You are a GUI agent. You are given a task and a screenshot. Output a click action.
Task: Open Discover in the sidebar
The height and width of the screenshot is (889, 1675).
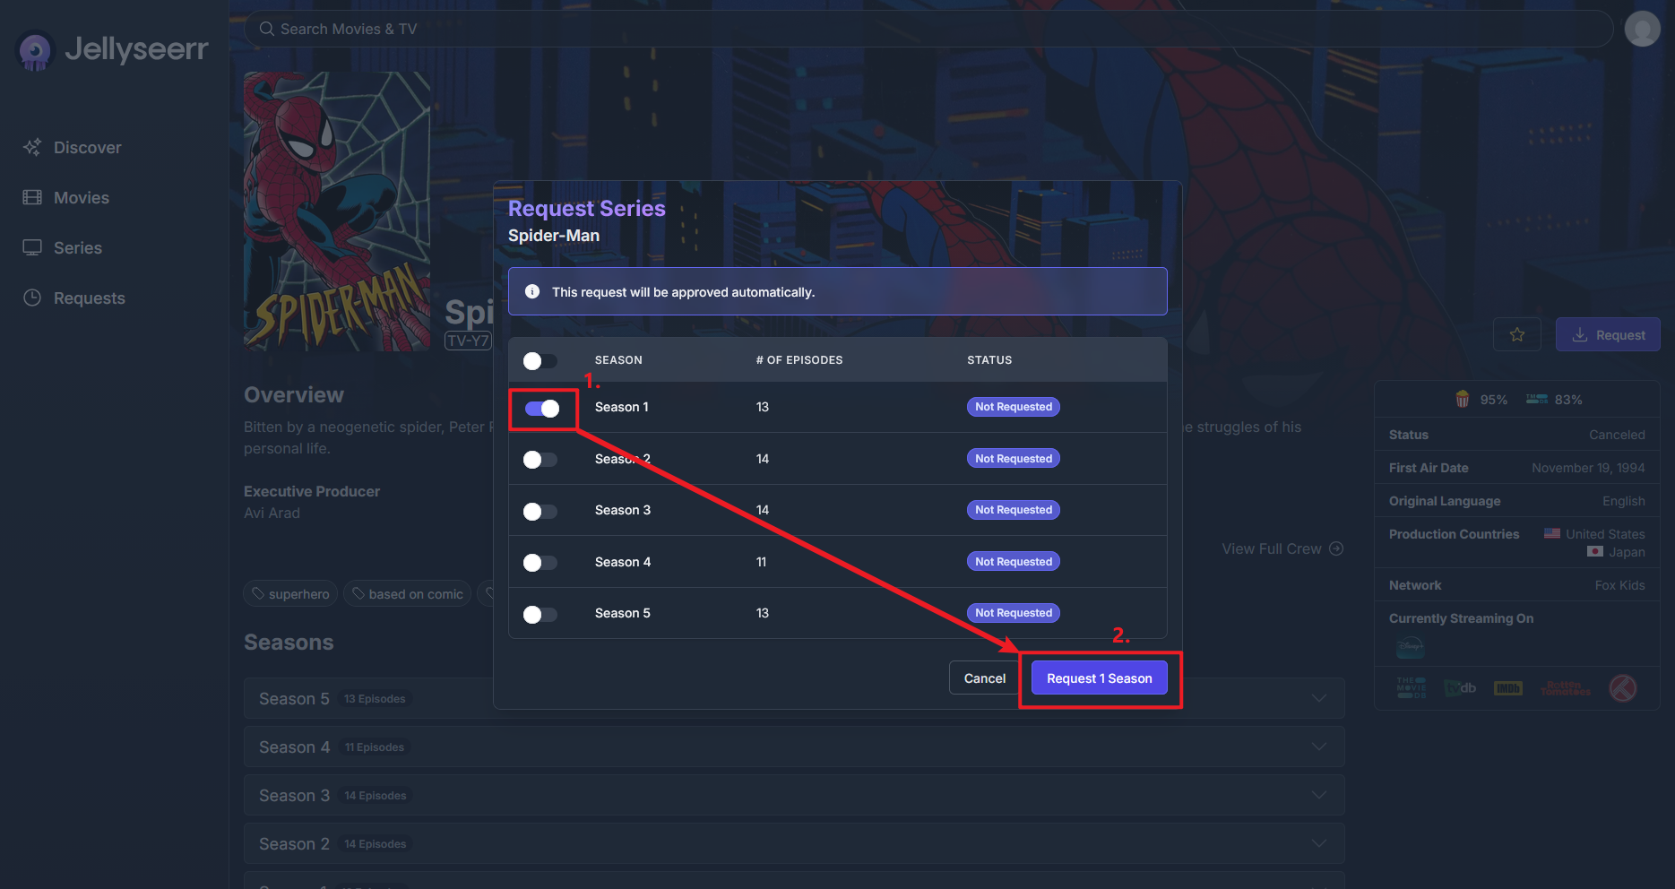87,148
